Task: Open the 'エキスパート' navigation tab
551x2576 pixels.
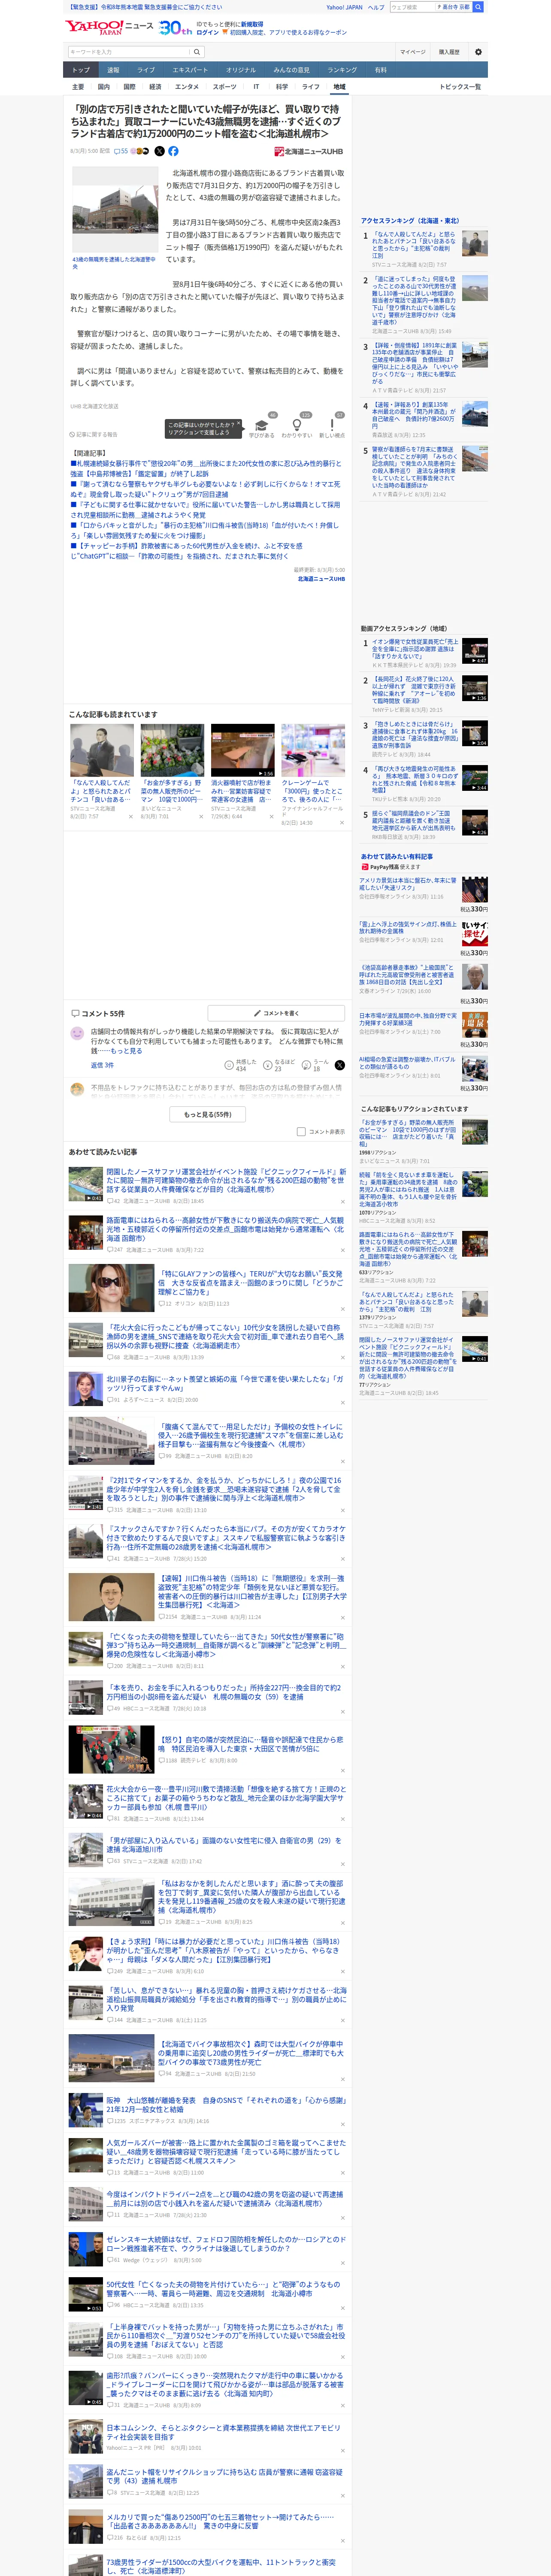Action: (x=190, y=70)
